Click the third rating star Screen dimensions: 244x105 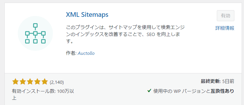click(30, 82)
